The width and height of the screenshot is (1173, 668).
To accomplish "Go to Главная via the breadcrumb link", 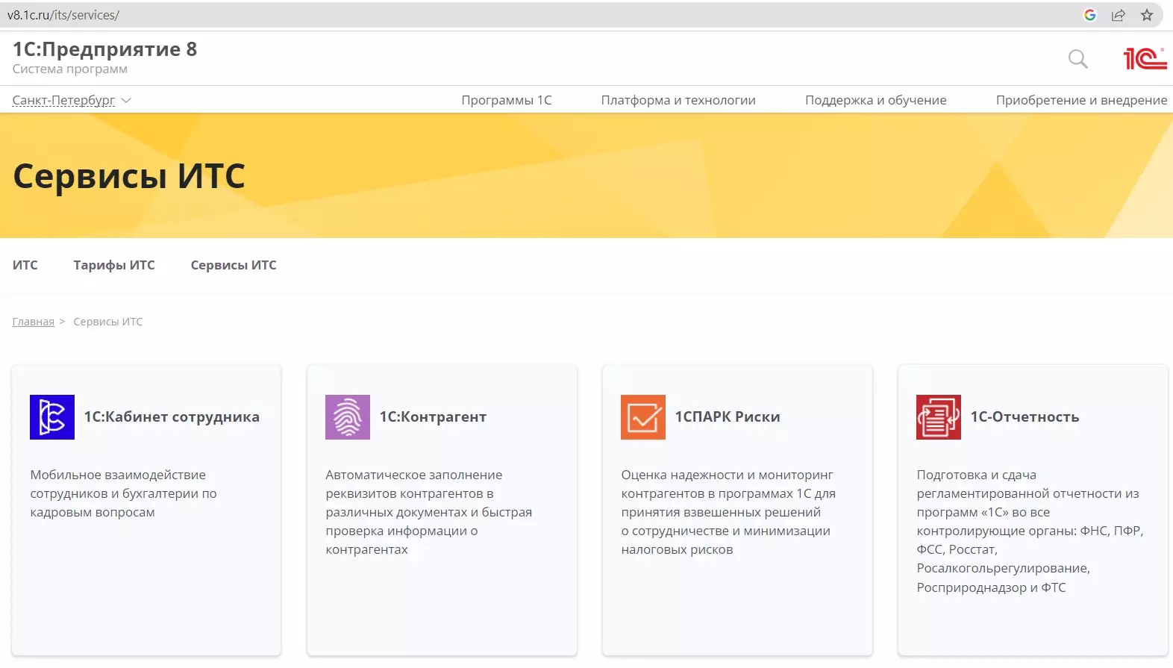I will [34, 322].
